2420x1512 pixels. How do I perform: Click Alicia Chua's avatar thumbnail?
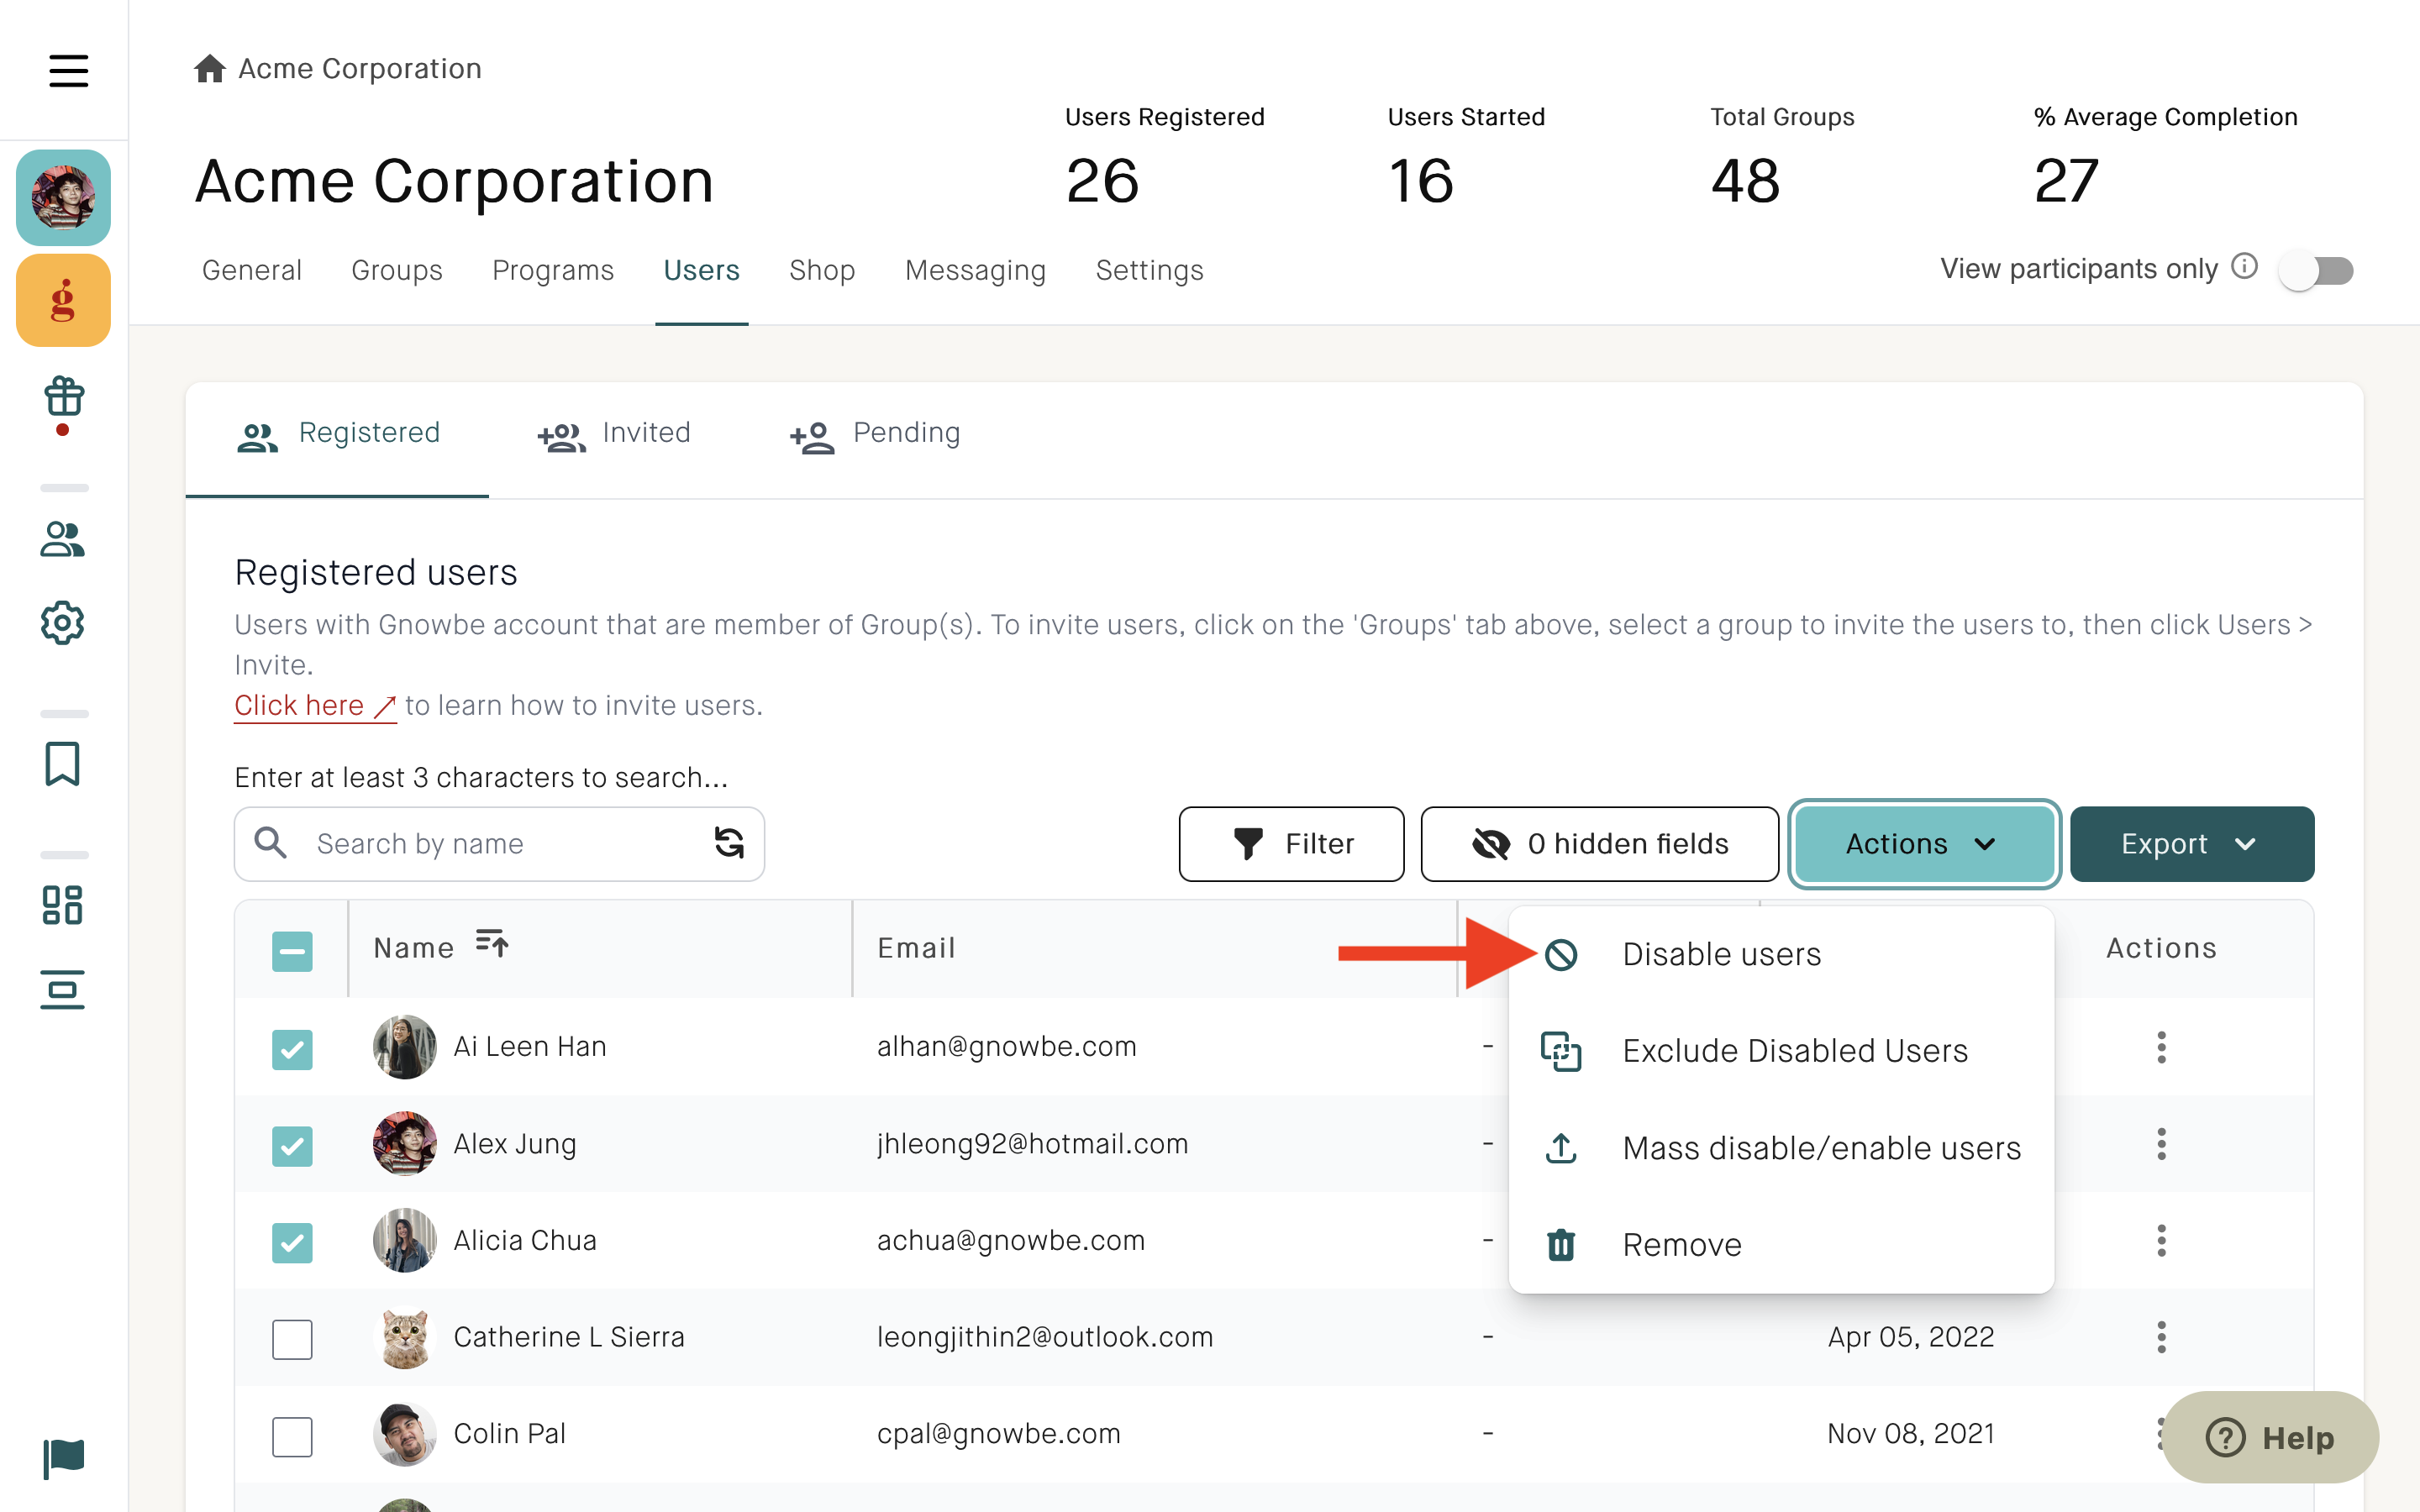pyautogui.click(x=404, y=1240)
